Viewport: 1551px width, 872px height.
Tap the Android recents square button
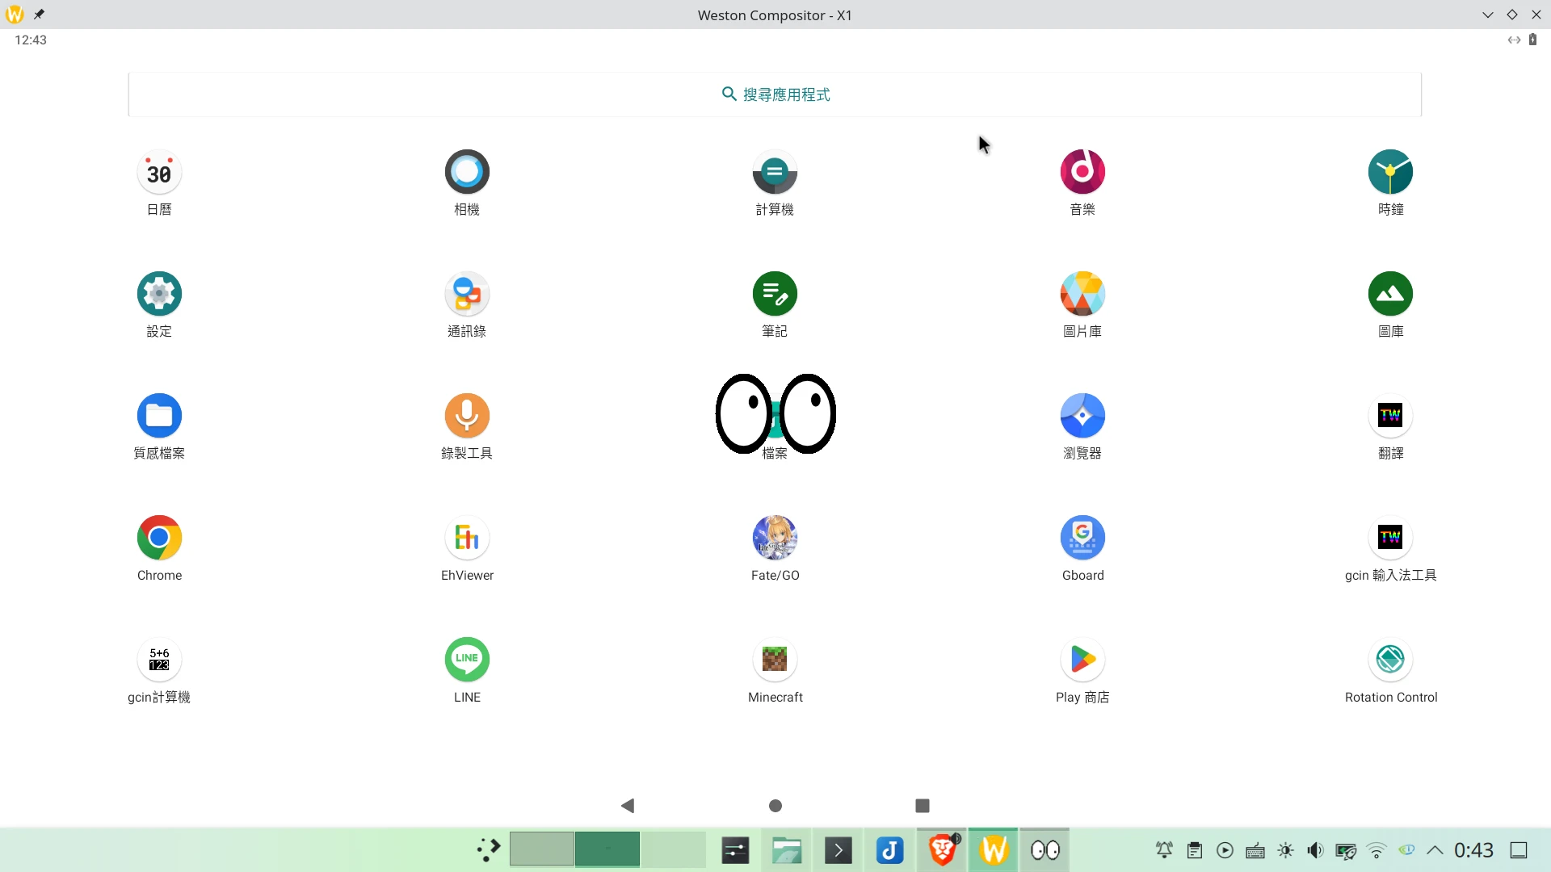tap(923, 806)
